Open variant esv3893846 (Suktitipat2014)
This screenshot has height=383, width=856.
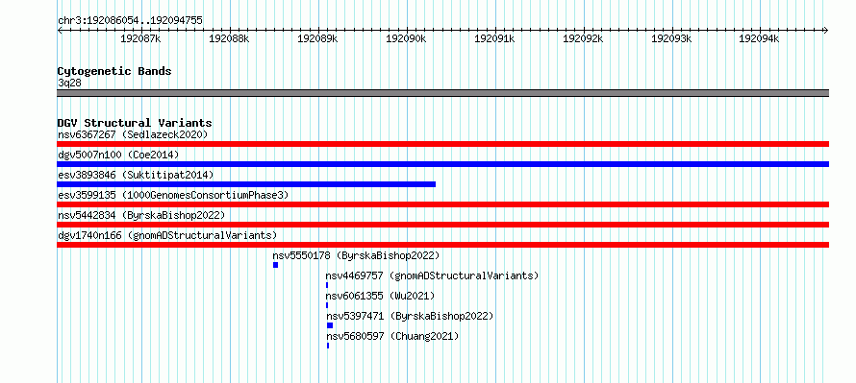pyautogui.click(x=136, y=175)
